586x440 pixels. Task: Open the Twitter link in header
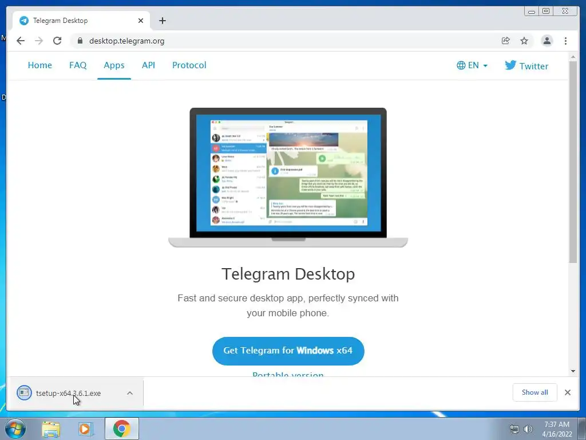(526, 66)
